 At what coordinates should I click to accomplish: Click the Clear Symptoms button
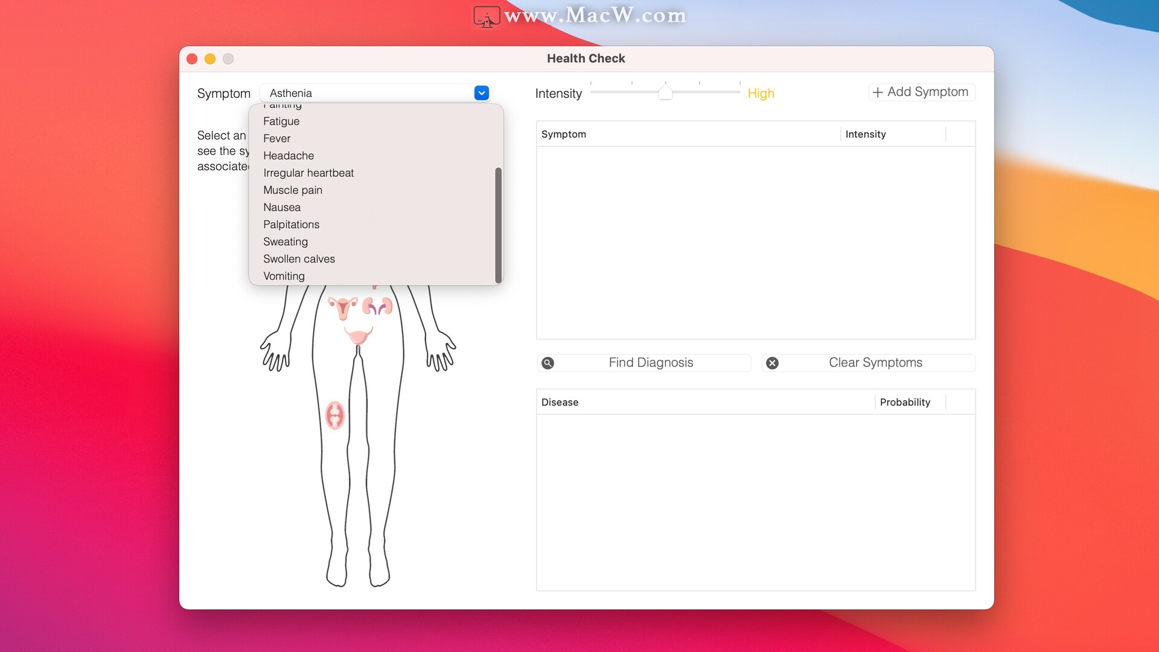pyautogui.click(x=875, y=363)
